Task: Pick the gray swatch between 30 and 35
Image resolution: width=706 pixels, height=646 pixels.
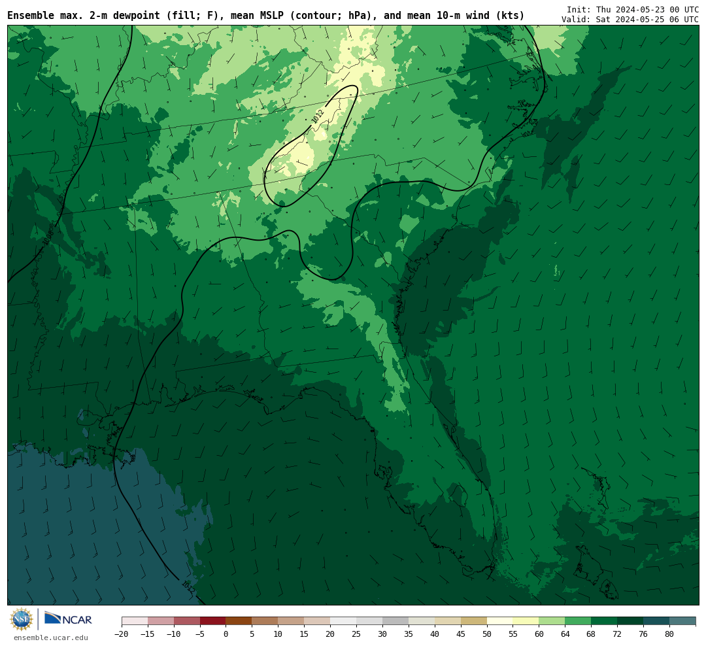Action: pos(395,621)
